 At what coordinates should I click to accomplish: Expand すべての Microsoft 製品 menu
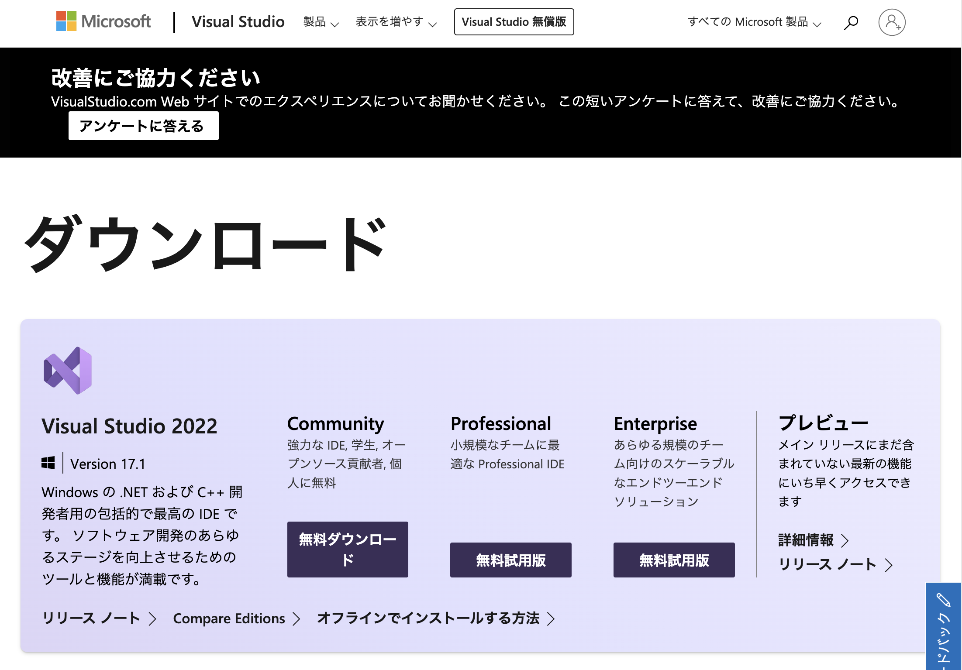[x=755, y=22]
